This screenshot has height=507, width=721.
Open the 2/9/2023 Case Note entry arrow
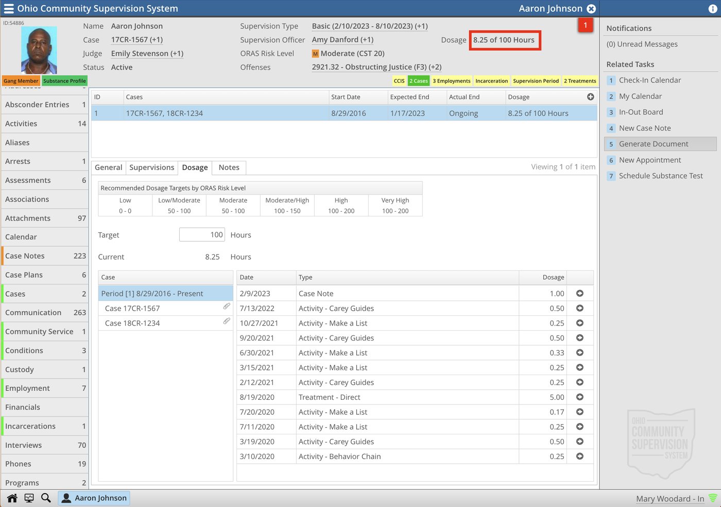click(580, 293)
